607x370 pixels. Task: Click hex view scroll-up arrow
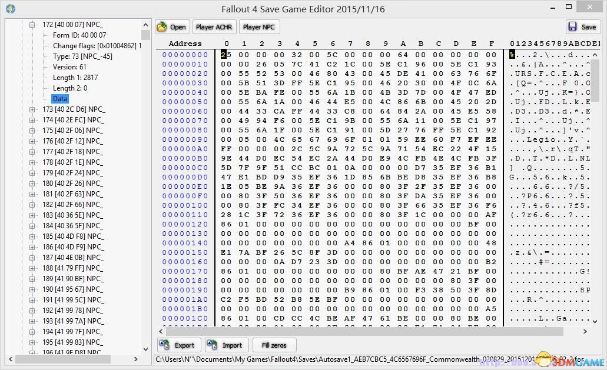[595, 55]
